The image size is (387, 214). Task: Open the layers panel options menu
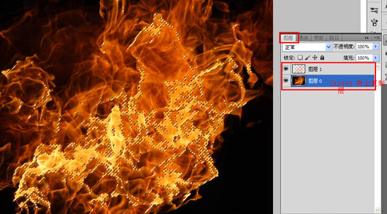(x=377, y=38)
